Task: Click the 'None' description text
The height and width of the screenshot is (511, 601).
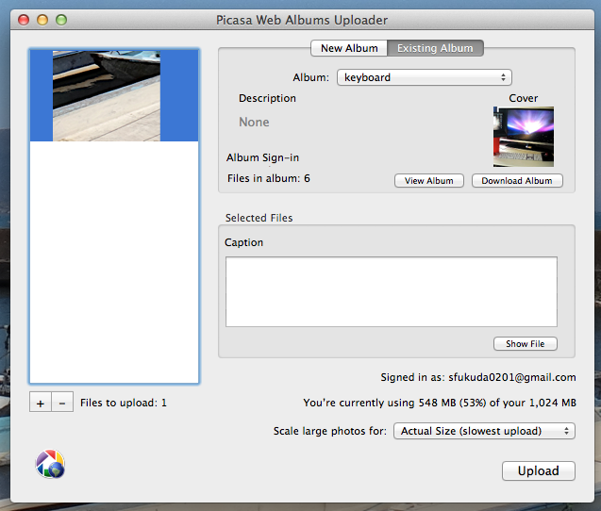Action: pyautogui.click(x=254, y=123)
